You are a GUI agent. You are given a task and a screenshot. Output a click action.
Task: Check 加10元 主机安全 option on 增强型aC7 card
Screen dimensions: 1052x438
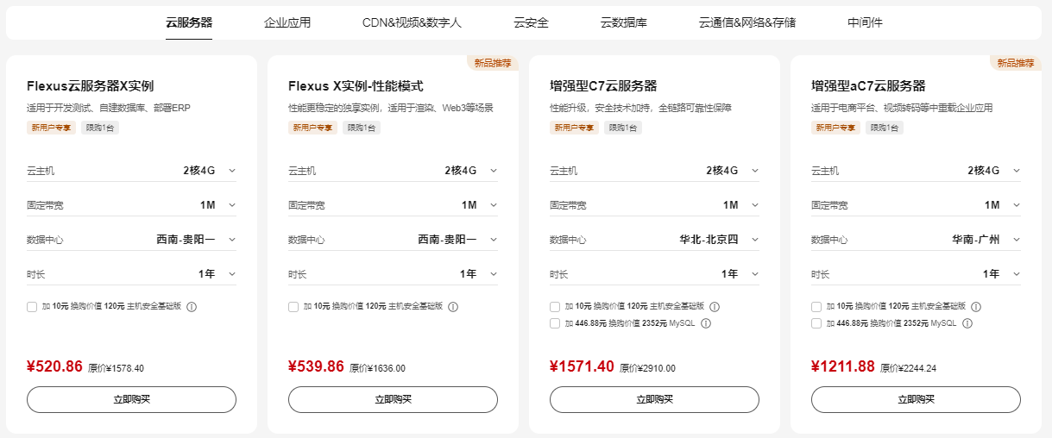pyautogui.click(x=816, y=306)
